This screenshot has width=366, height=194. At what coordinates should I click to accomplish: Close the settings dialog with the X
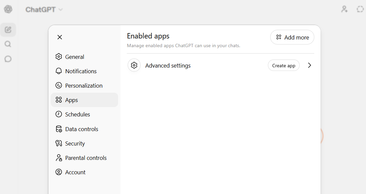click(x=59, y=37)
